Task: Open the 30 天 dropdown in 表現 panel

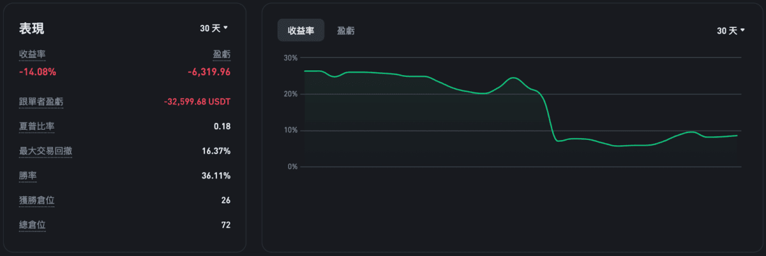Action: pos(214,28)
